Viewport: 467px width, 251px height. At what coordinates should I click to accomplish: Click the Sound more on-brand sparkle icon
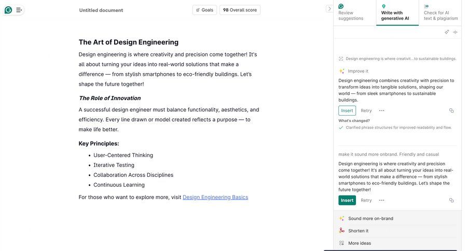point(341,218)
